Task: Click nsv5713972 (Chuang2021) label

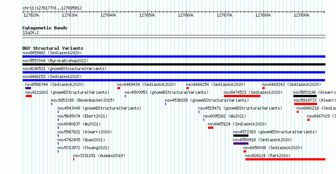Action: 83,148
